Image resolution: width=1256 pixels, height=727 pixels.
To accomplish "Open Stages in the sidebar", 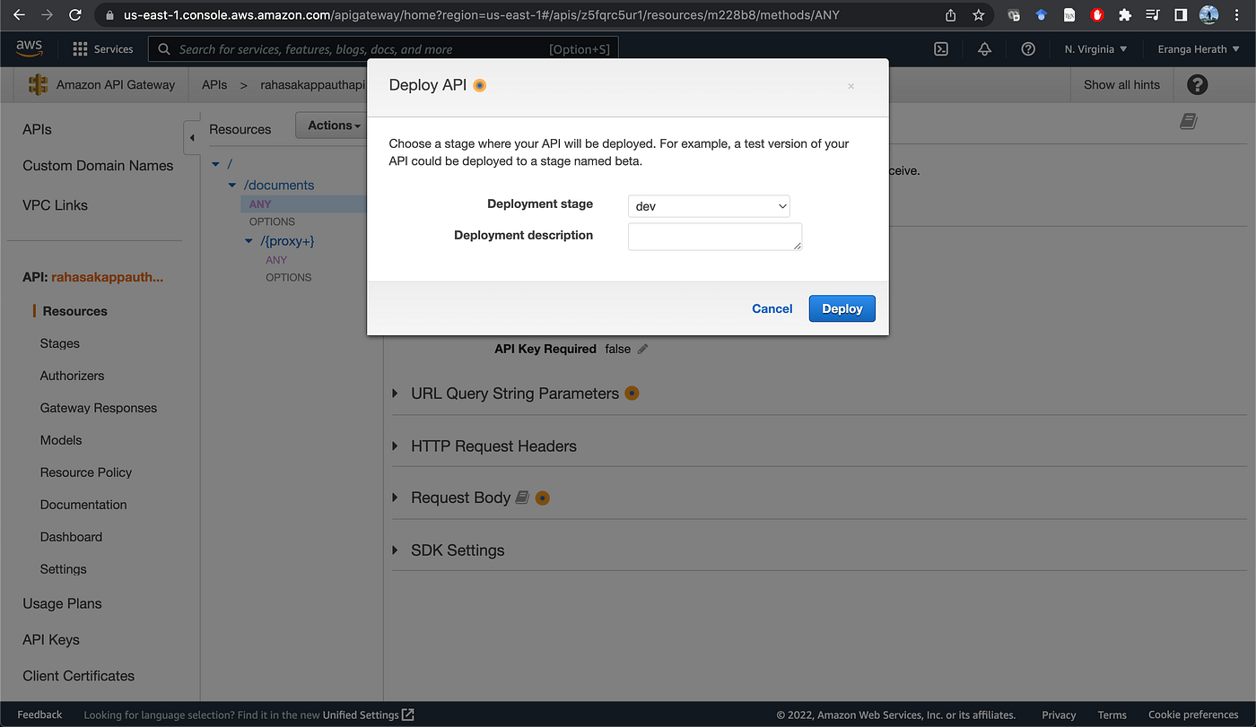I will coord(59,343).
